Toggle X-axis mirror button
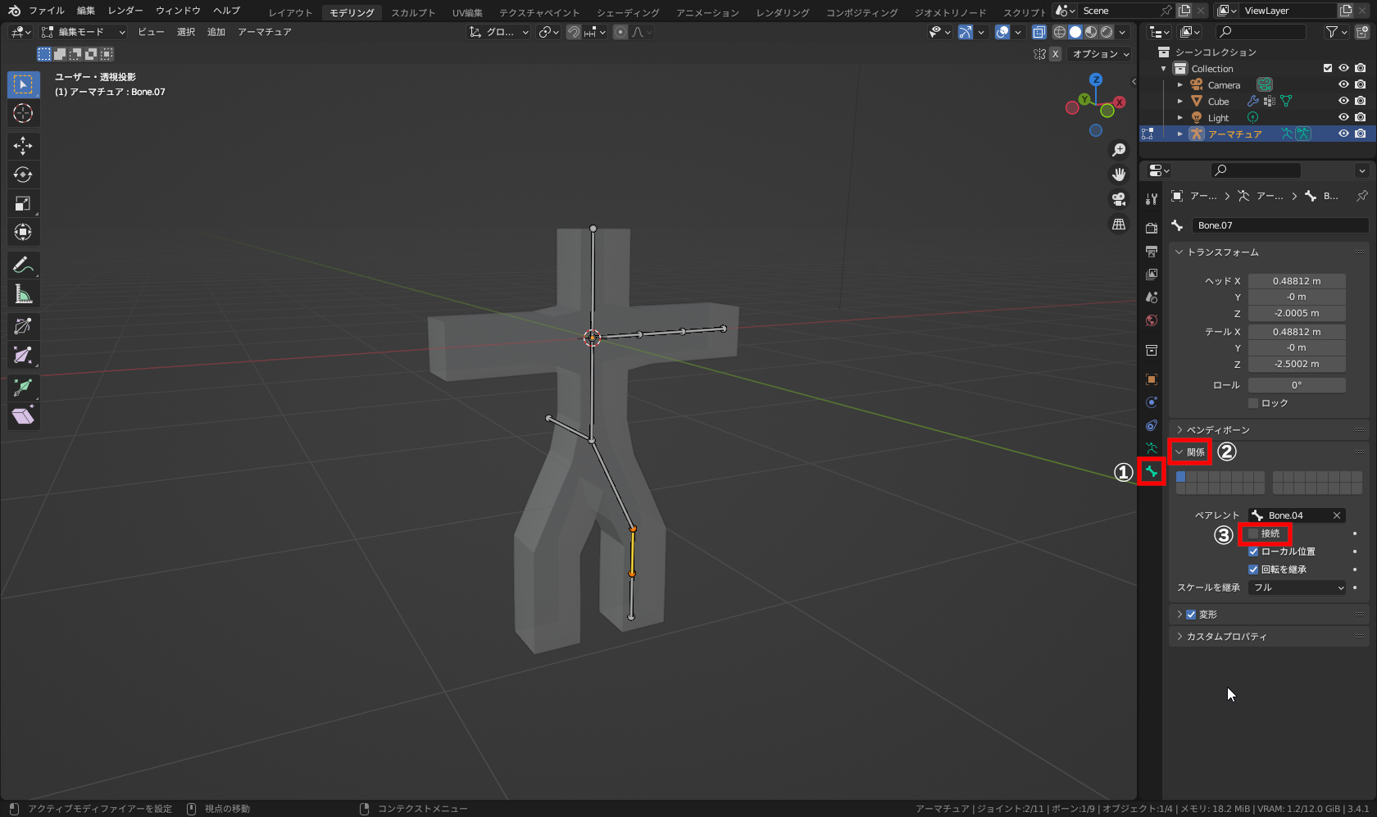Screen dimensions: 1377x817 1056,54
